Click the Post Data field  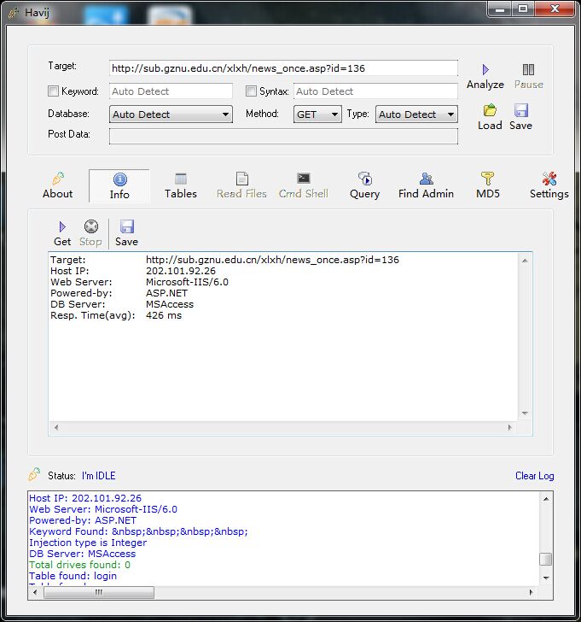283,137
